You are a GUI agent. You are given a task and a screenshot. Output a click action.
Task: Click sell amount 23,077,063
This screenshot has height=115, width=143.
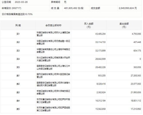[136, 84]
